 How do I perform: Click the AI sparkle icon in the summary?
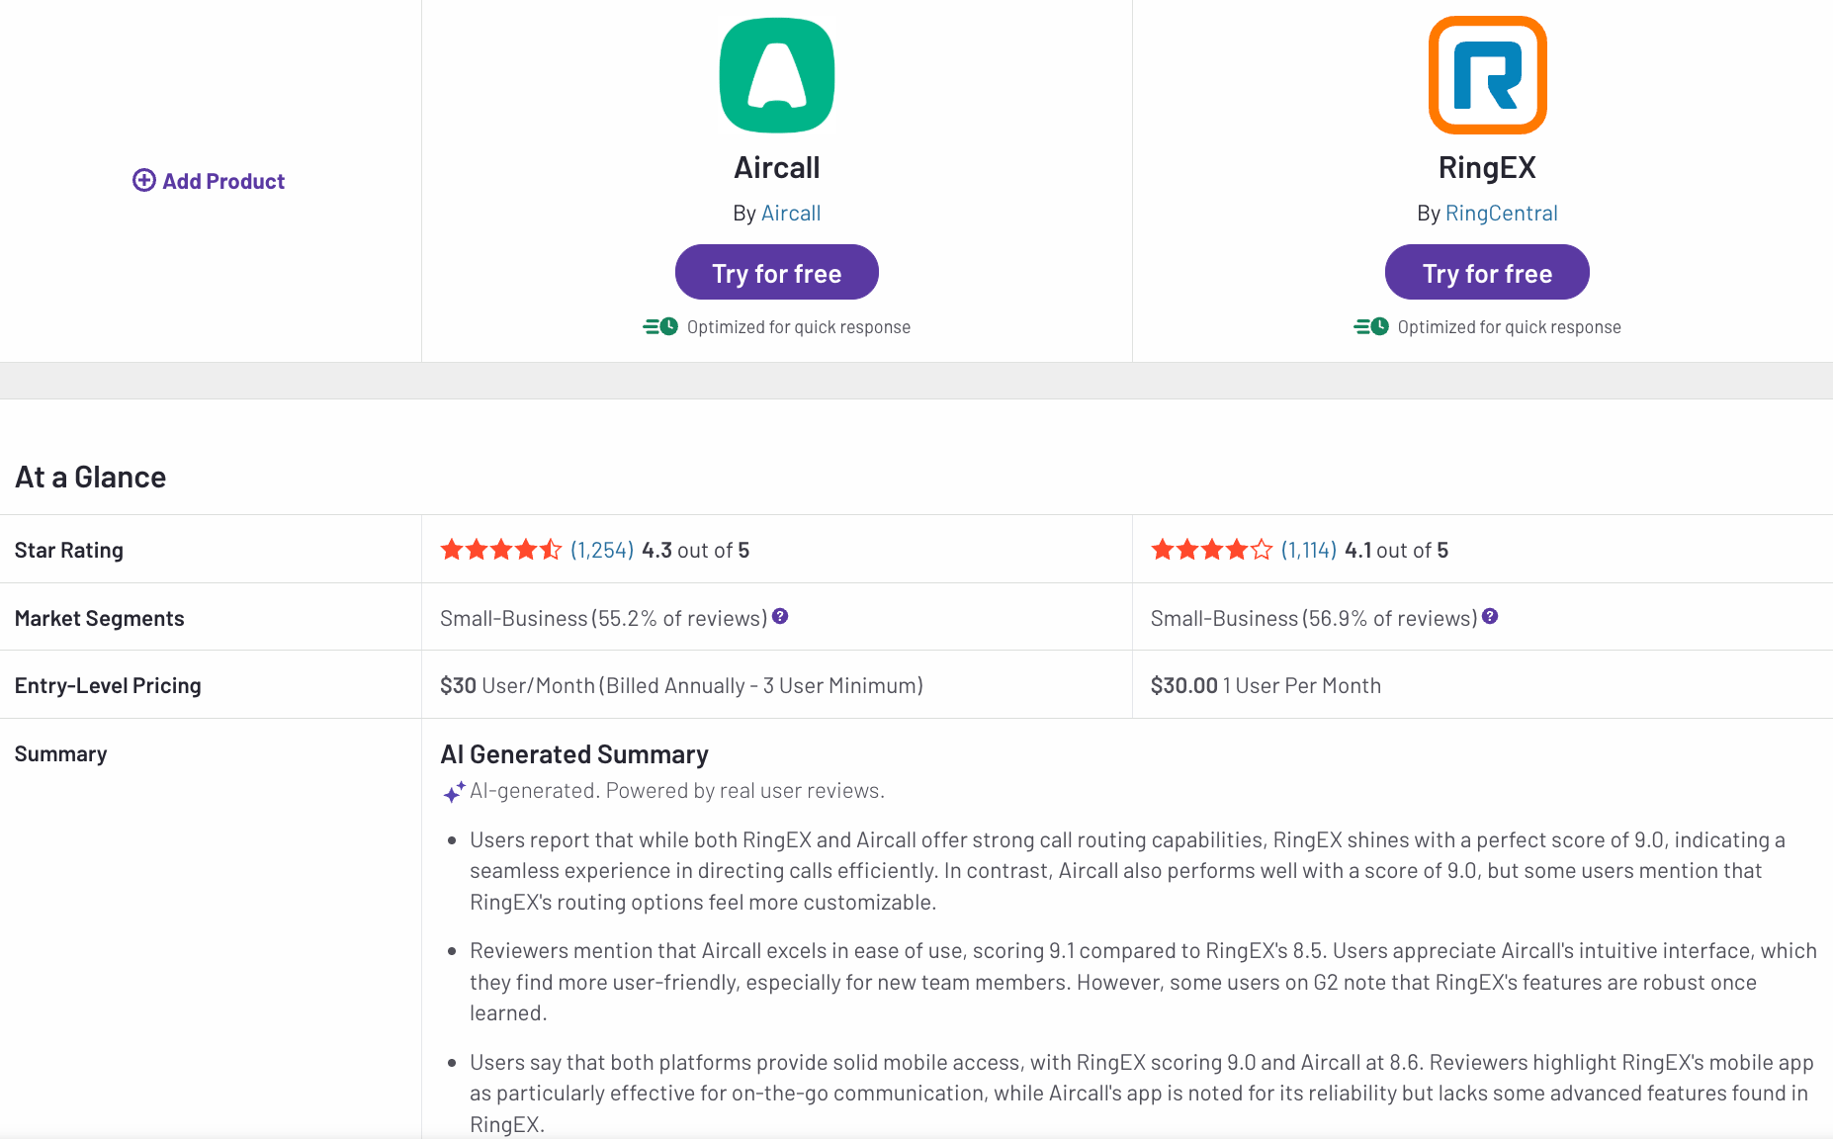454,791
